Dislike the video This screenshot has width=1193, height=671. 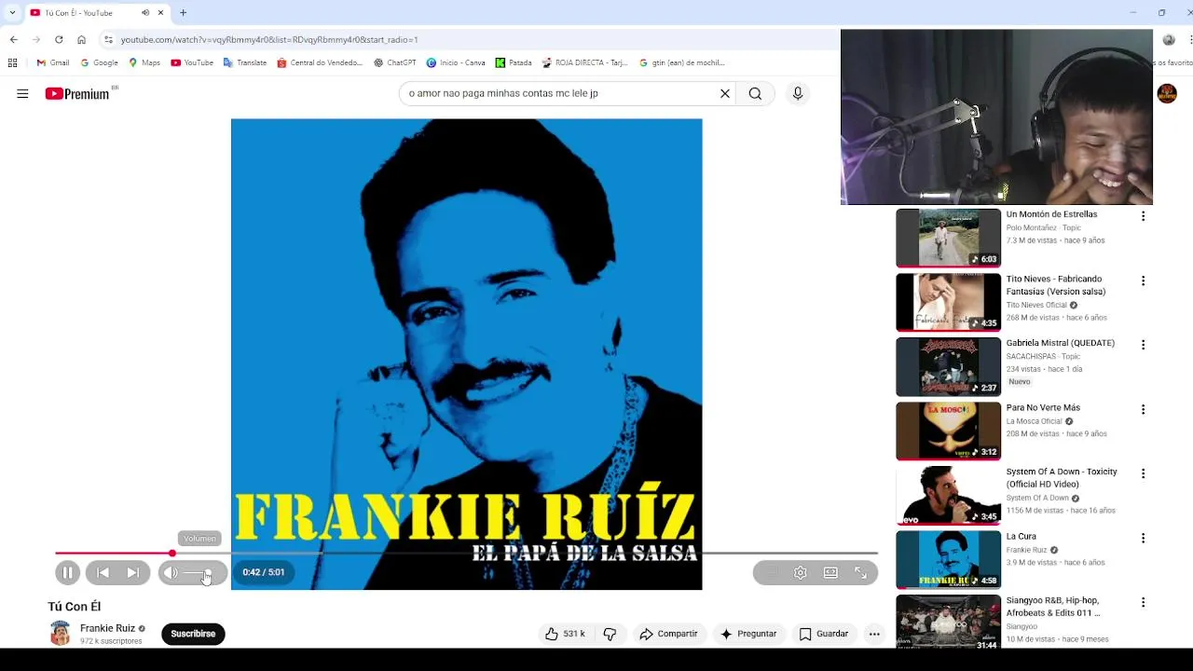(x=610, y=634)
